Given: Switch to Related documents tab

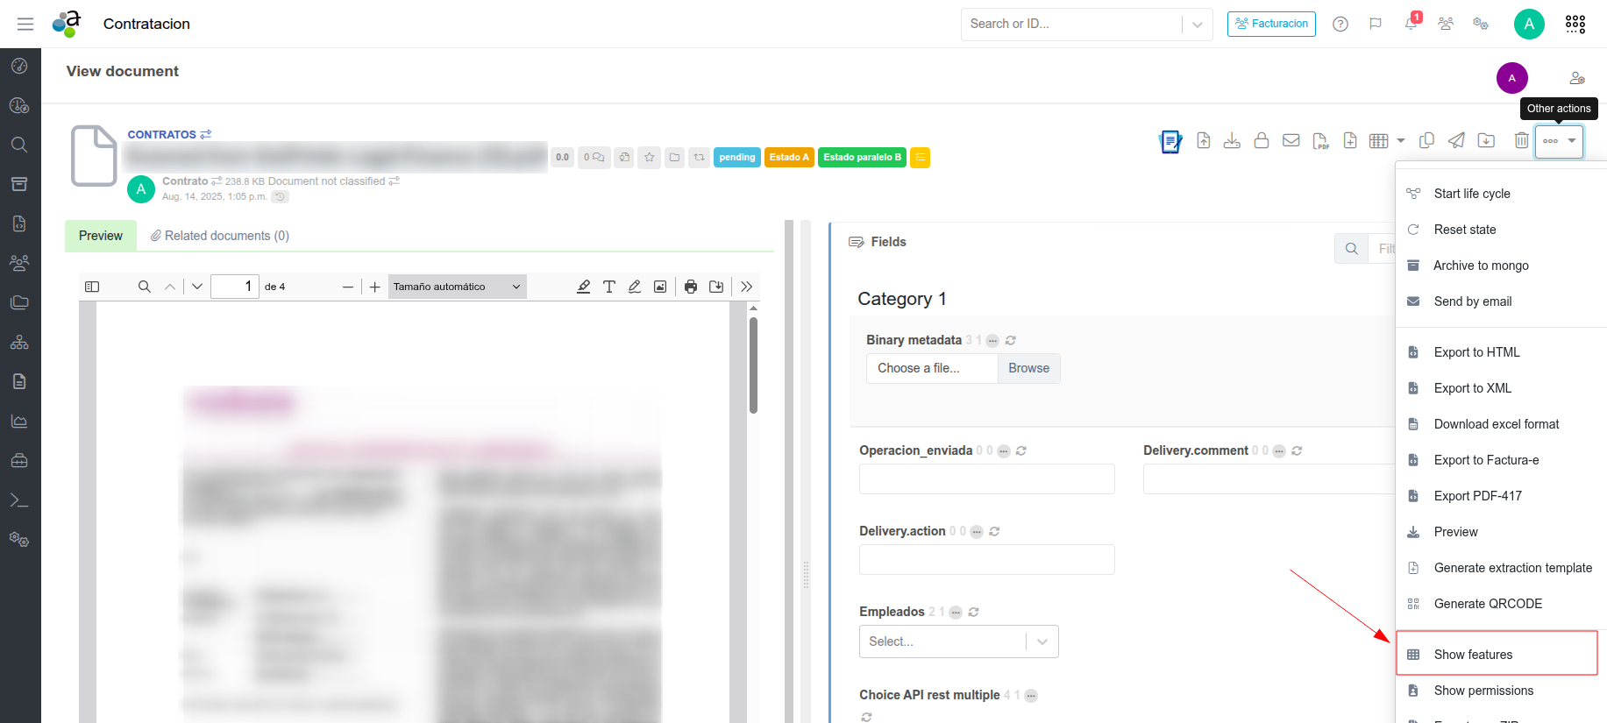Looking at the screenshot, I should (219, 236).
